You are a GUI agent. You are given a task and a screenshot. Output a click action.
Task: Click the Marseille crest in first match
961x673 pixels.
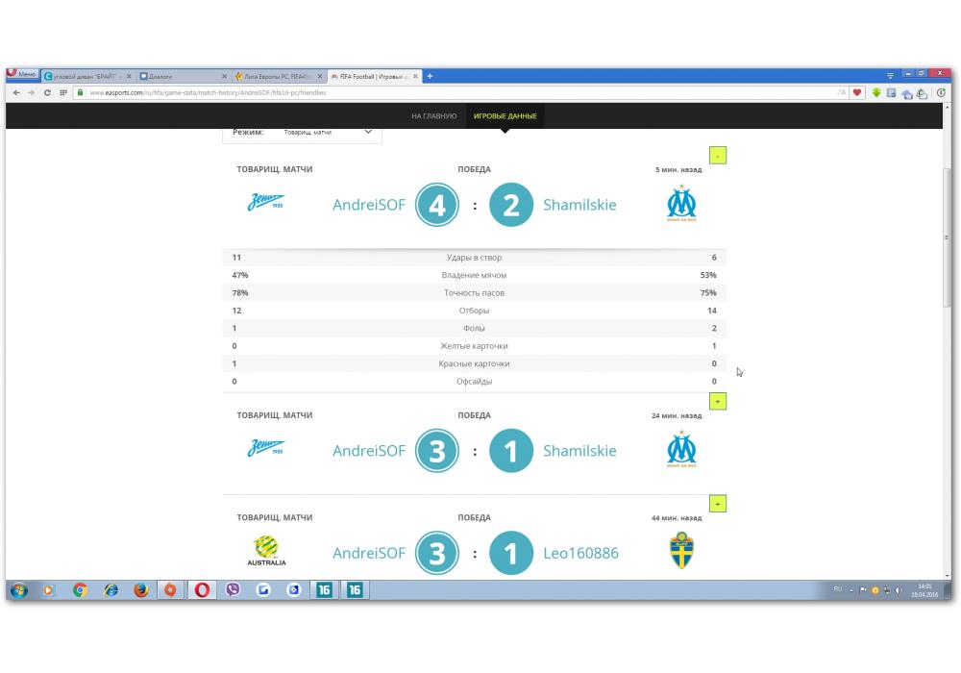(681, 204)
